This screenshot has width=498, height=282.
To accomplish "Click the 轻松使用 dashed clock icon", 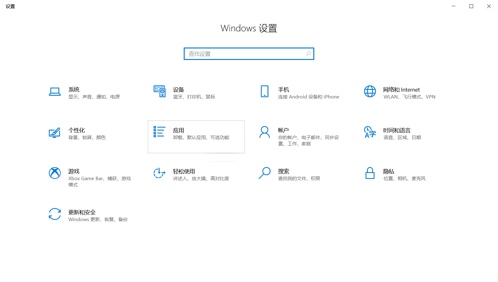I will [x=159, y=173].
